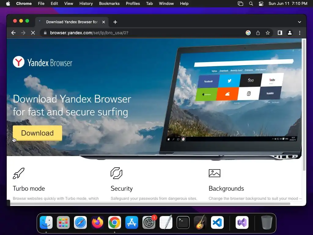
Task: Click the Download Yandex Browser headline text
Action: point(72,105)
